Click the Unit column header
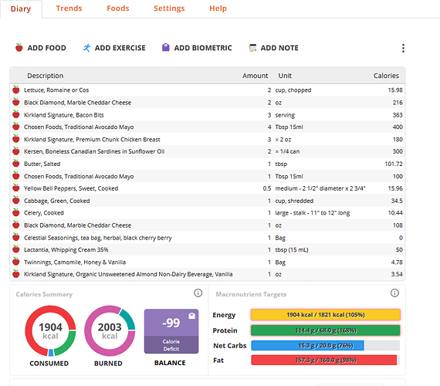This screenshot has height=386, width=440. point(285,76)
